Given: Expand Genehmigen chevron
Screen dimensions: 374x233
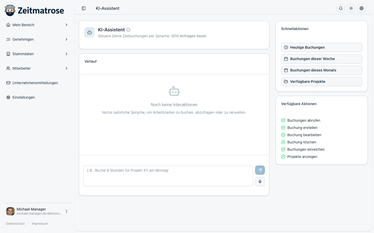Looking at the screenshot, I should 66,39.
